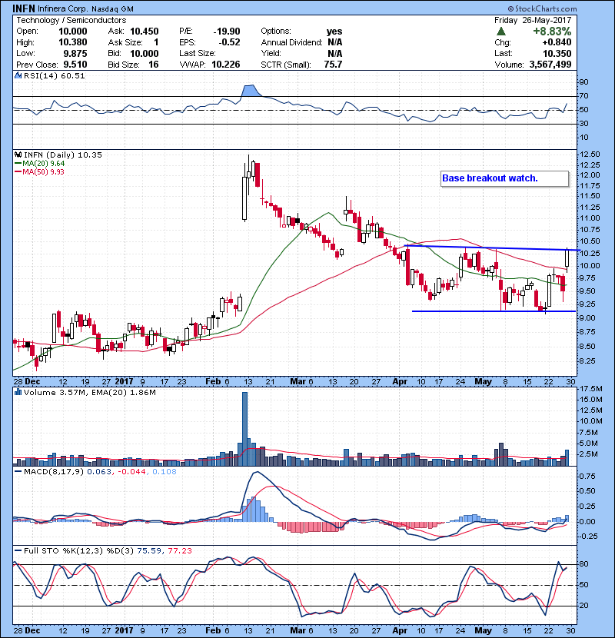Click the RSI(14) indicator icon
615x638 pixels.
pyautogui.click(x=18, y=75)
